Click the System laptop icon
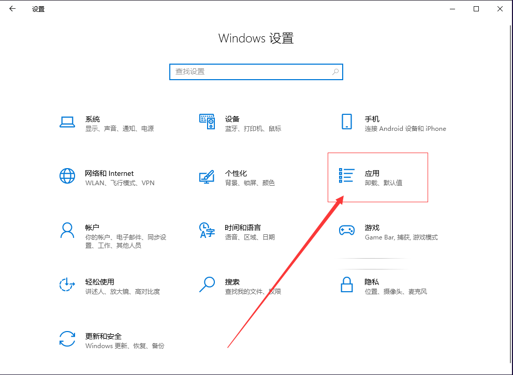The image size is (513, 375). point(67,122)
